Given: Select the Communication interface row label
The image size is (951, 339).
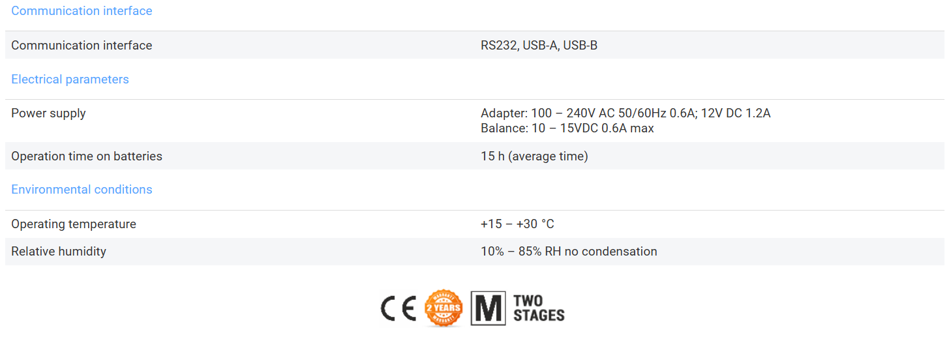Looking at the screenshot, I should click(82, 46).
